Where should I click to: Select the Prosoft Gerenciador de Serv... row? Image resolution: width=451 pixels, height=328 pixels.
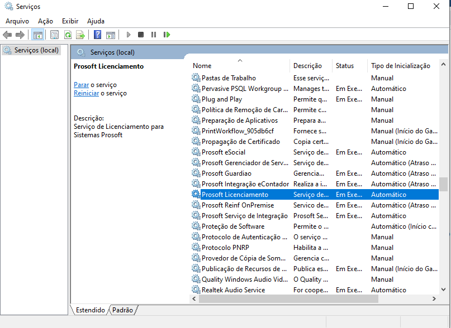click(x=315, y=162)
